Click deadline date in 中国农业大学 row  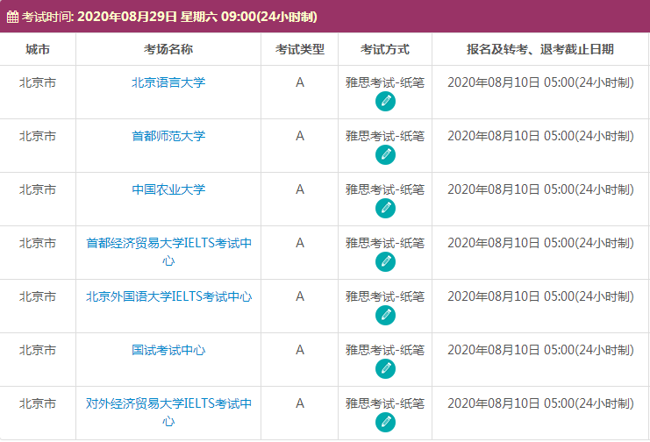click(x=540, y=189)
